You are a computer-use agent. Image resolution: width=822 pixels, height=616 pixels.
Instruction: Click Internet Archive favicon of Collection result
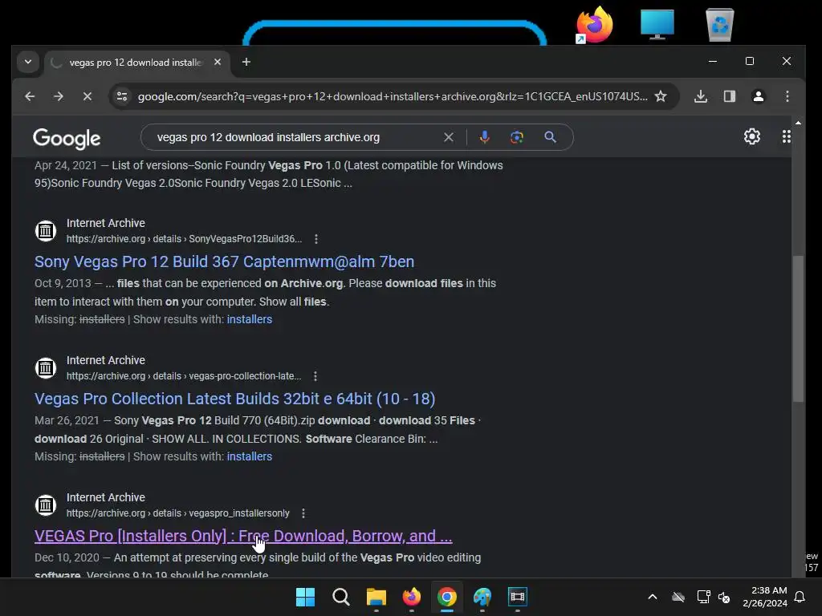[x=46, y=367]
